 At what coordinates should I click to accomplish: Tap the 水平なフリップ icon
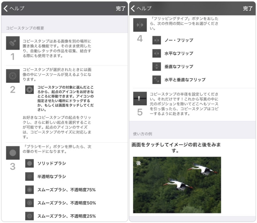pos(156,53)
